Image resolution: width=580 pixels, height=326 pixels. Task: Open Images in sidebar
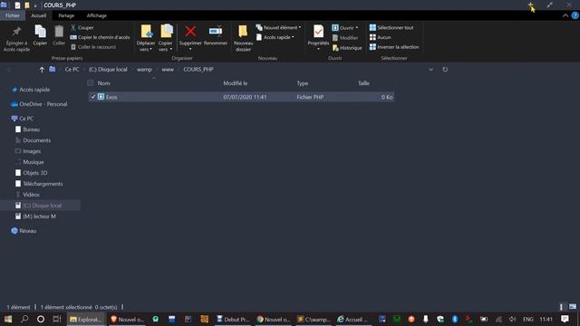(32, 151)
